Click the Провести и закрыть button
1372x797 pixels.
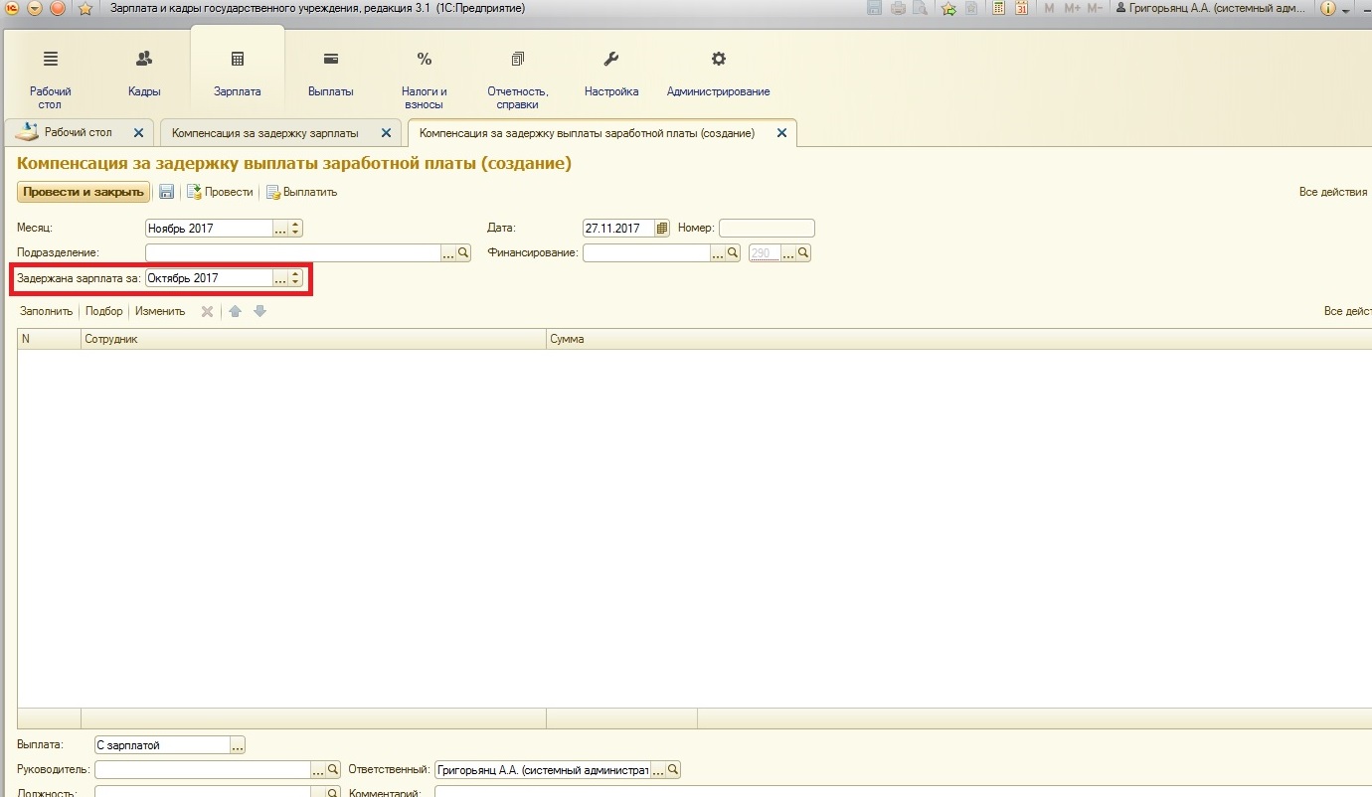coord(84,192)
